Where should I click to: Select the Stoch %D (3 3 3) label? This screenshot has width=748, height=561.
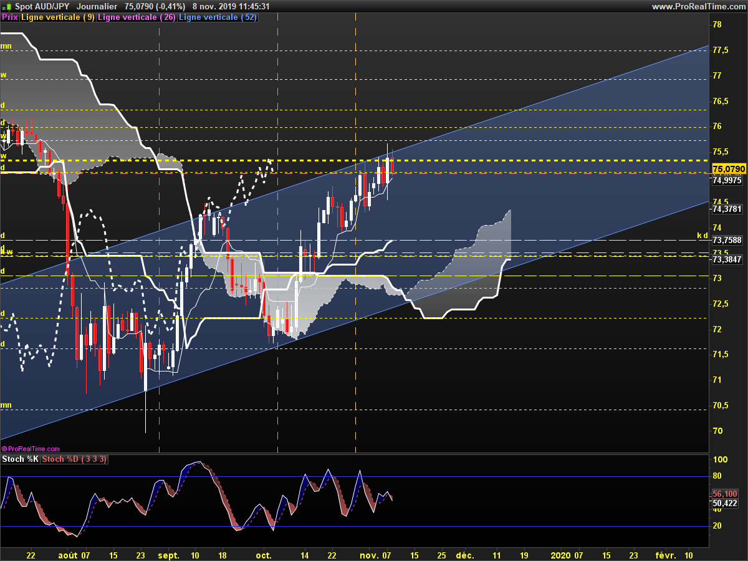[x=74, y=459]
